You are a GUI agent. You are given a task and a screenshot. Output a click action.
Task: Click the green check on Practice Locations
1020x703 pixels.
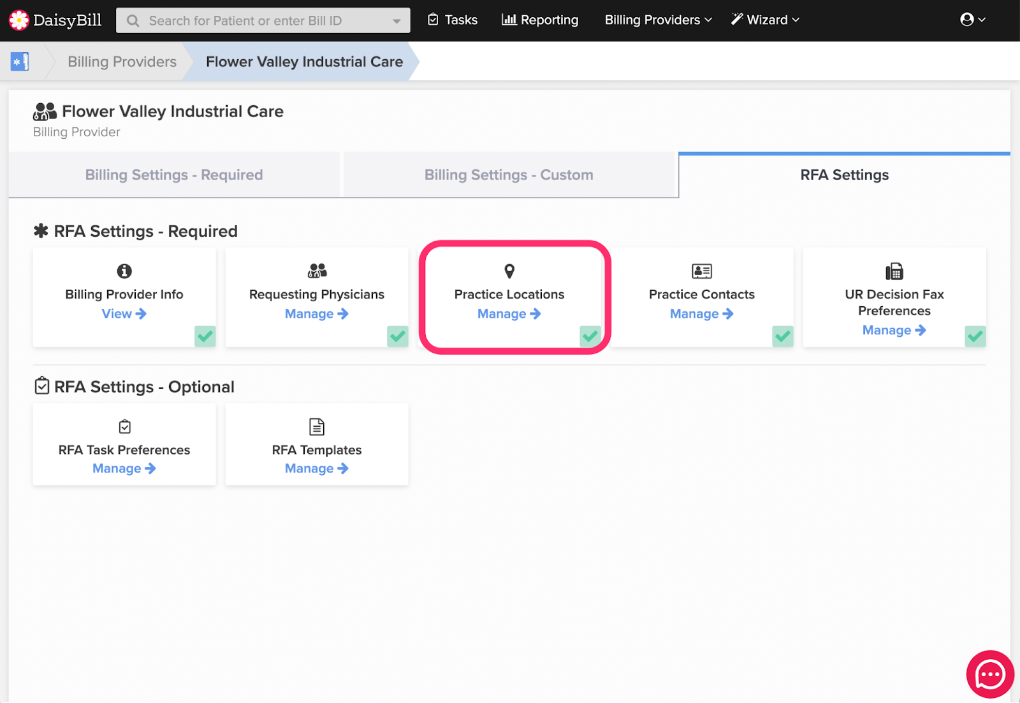(590, 336)
